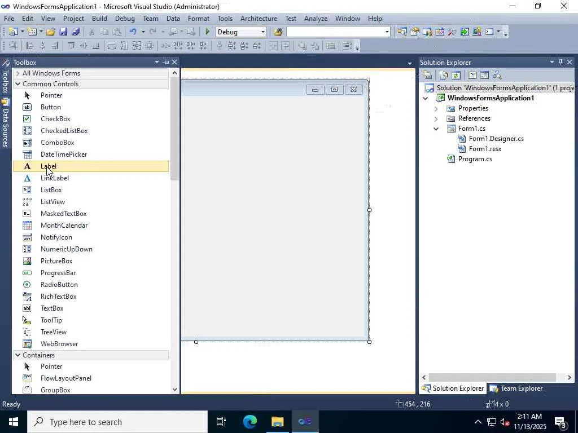This screenshot has width=578, height=433.
Task: Click View Class Diagram icon in Solution Explorer
Action: coord(497,76)
